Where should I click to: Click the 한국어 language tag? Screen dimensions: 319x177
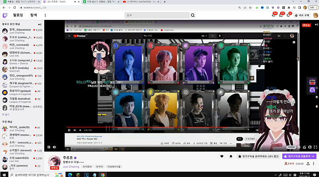99,167
